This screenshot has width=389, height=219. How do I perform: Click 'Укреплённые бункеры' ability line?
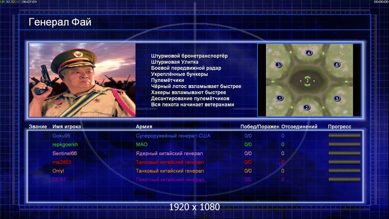[180, 74]
